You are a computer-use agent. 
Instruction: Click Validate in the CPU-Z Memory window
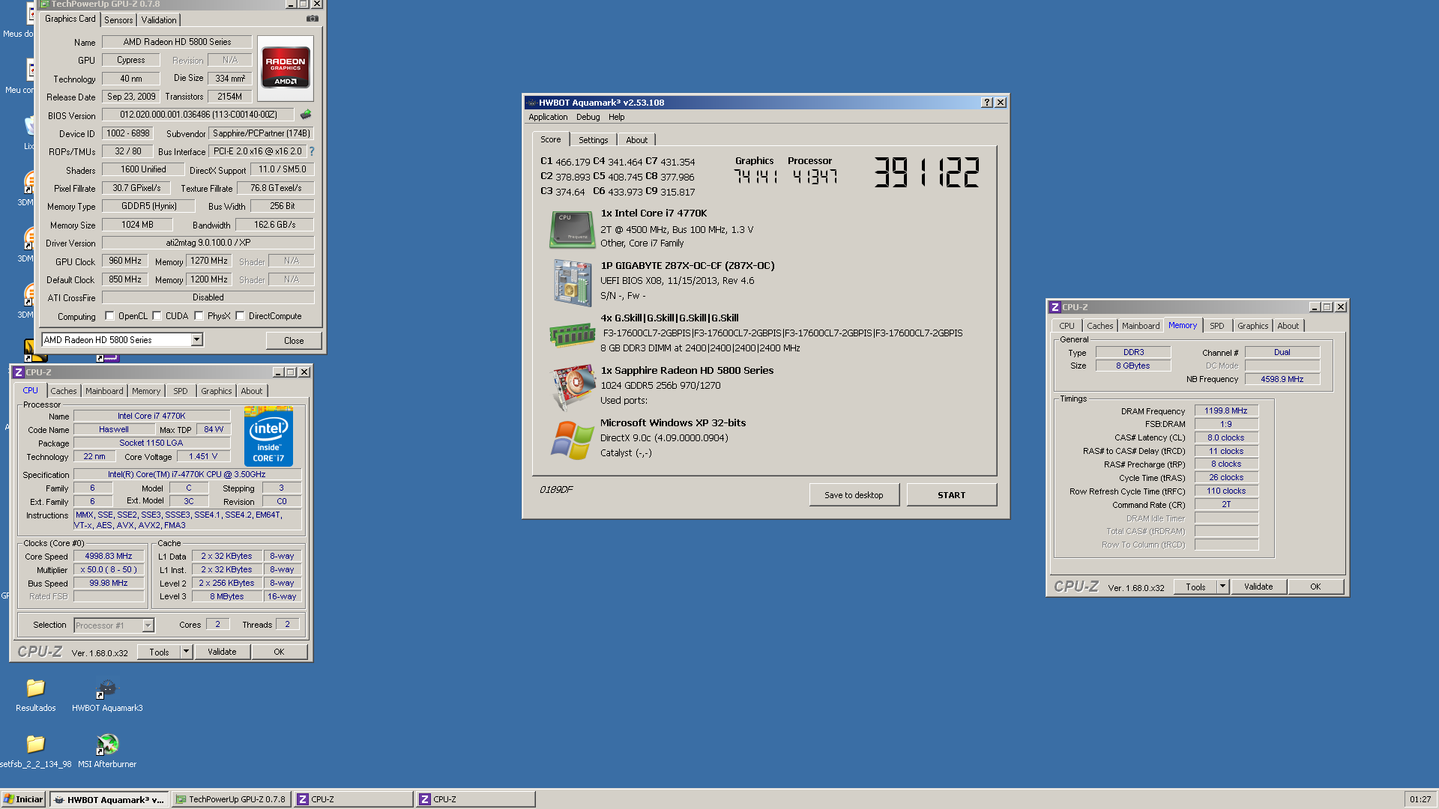pyautogui.click(x=1258, y=587)
